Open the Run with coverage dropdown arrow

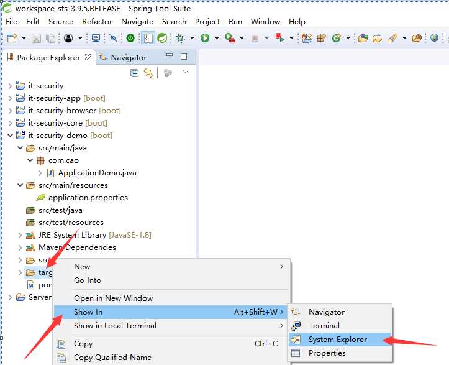click(242, 38)
